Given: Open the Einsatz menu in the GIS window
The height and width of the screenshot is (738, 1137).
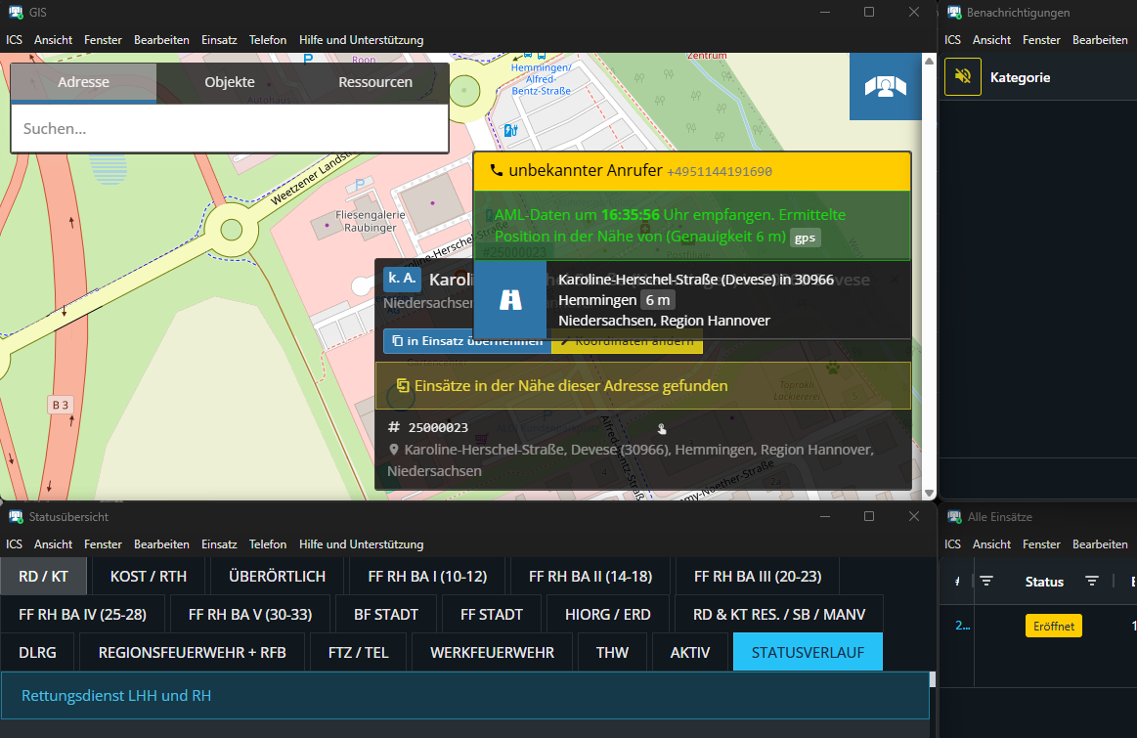Looking at the screenshot, I should pos(219,40).
